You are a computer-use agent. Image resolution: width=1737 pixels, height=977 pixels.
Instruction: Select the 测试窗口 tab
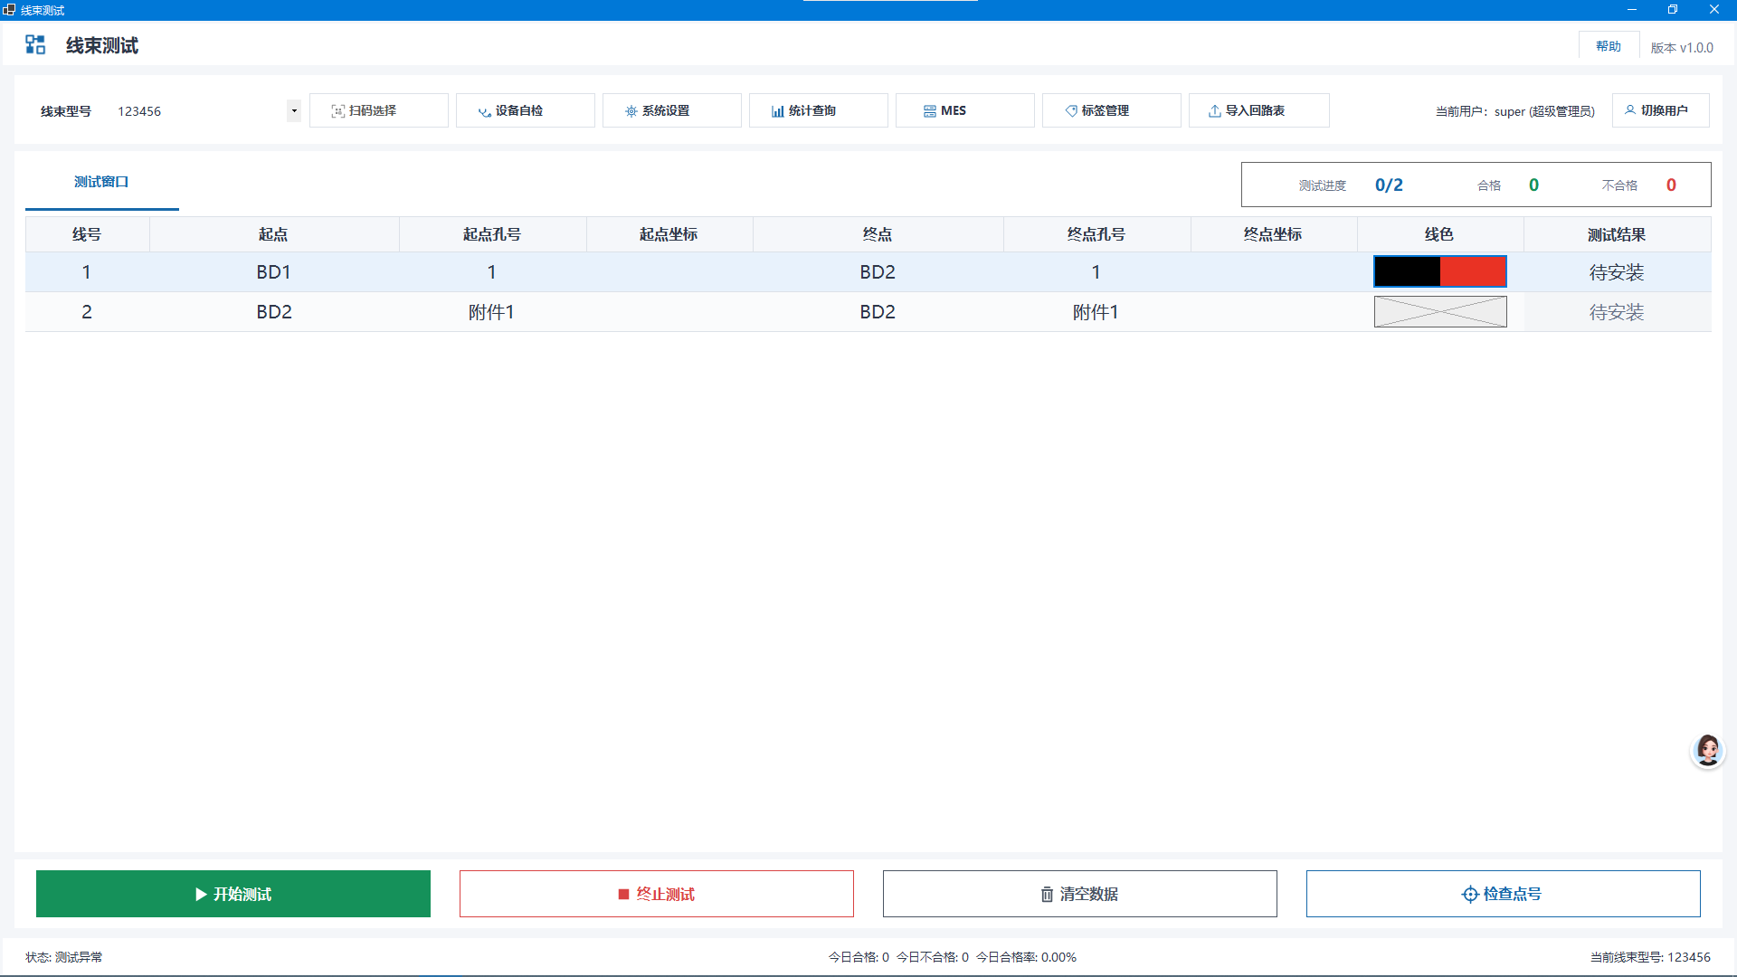coord(101,182)
